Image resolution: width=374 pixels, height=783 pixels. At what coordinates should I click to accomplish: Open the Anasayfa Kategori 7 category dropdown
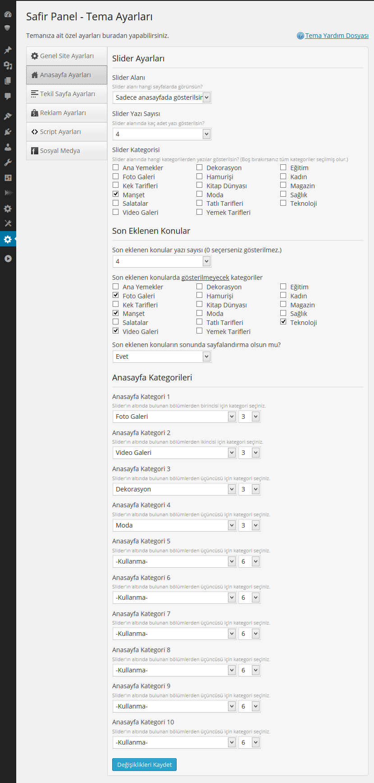174,634
